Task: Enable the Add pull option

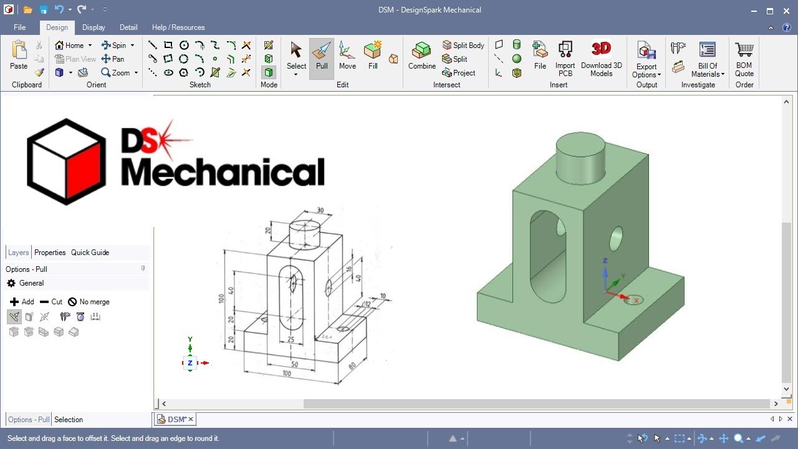Action: coord(22,302)
